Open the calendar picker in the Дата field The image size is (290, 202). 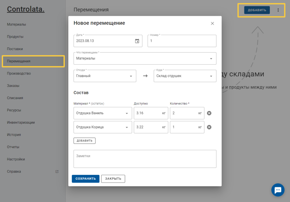tap(137, 41)
